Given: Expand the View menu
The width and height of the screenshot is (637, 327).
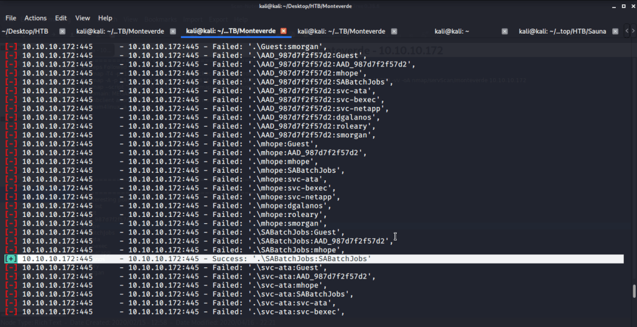Looking at the screenshot, I should point(83,18).
